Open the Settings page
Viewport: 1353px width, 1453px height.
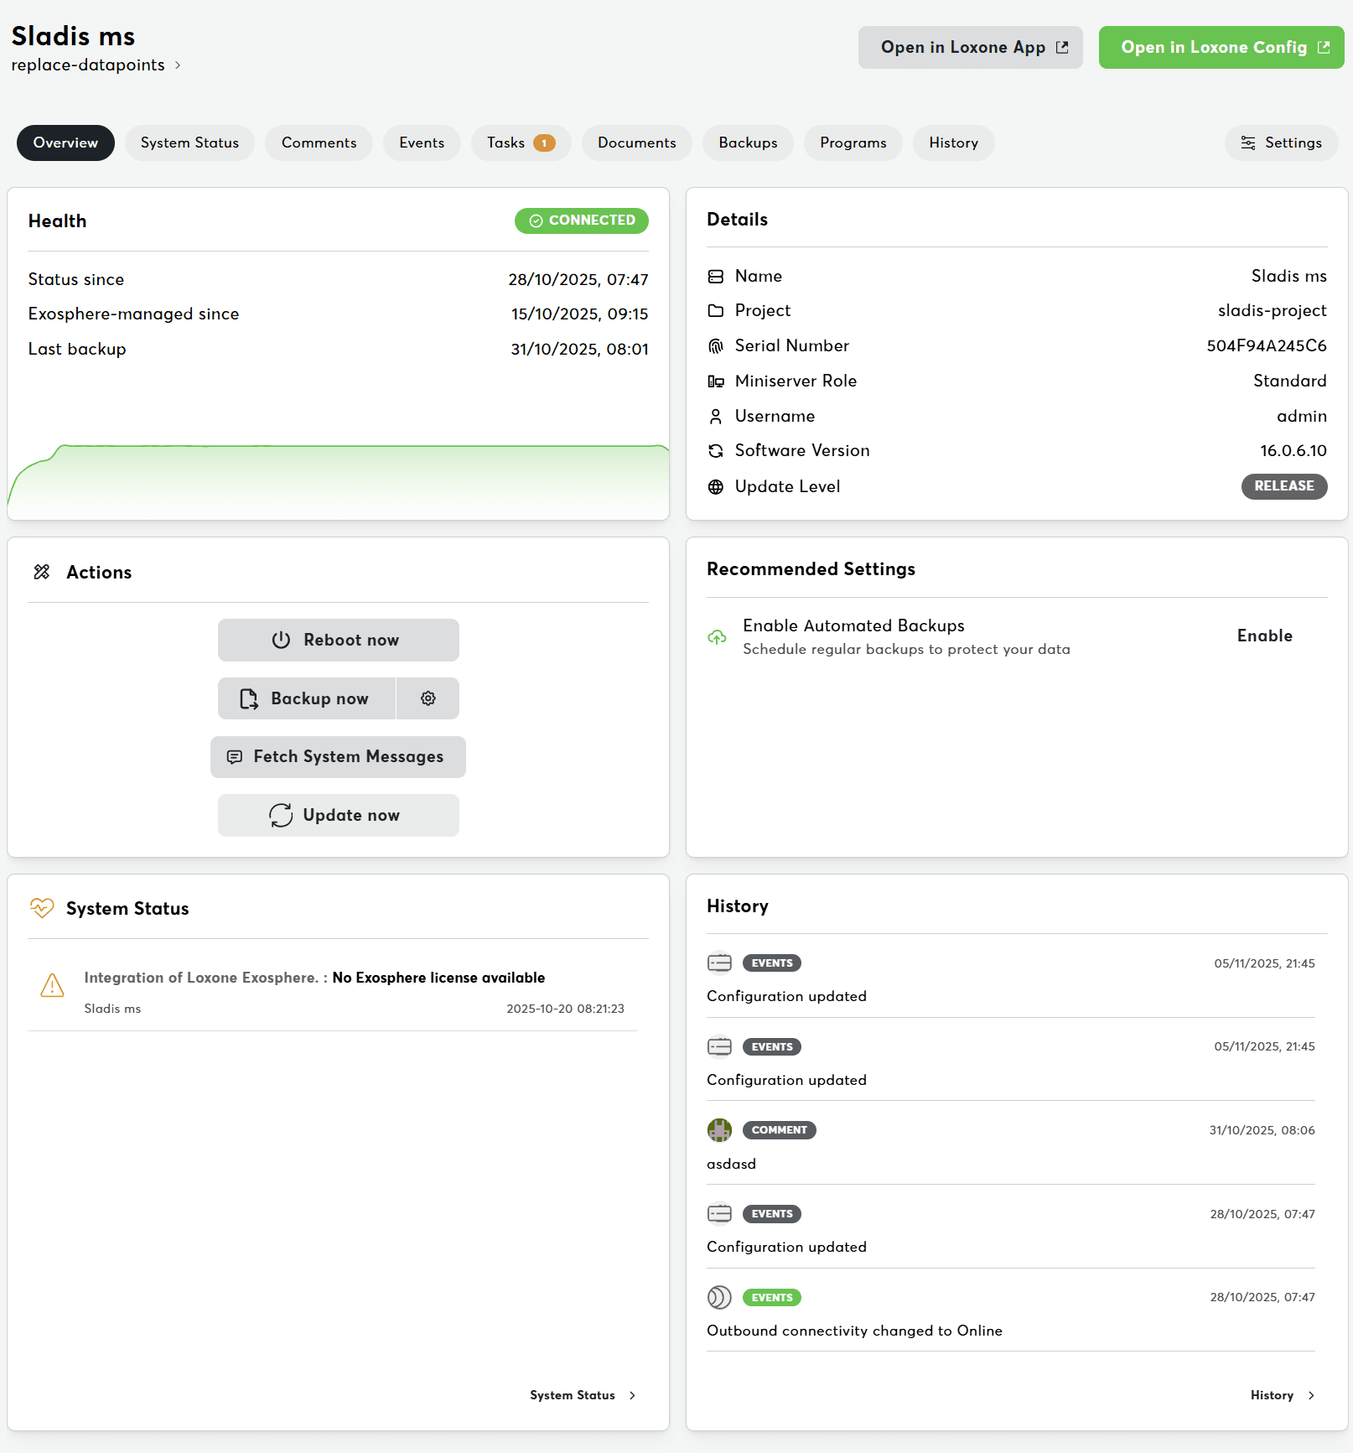pyautogui.click(x=1282, y=143)
